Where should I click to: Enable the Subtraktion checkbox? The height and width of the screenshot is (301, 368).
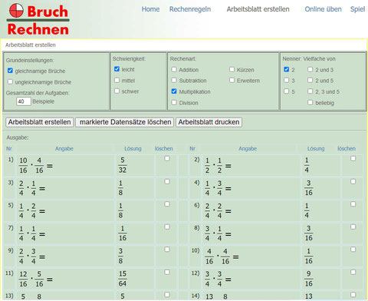click(x=174, y=80)
